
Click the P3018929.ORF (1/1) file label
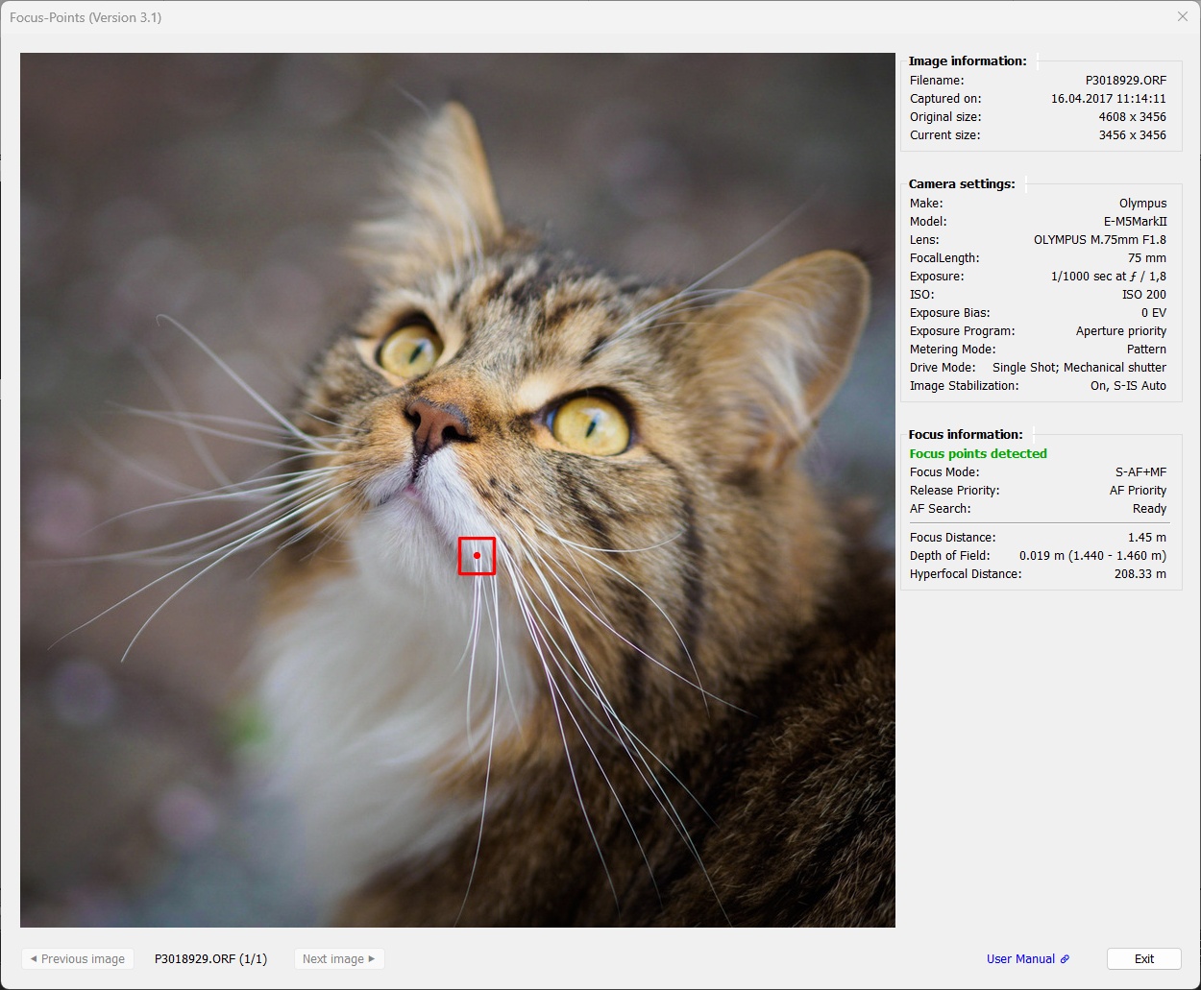click(x=210, y=958)
